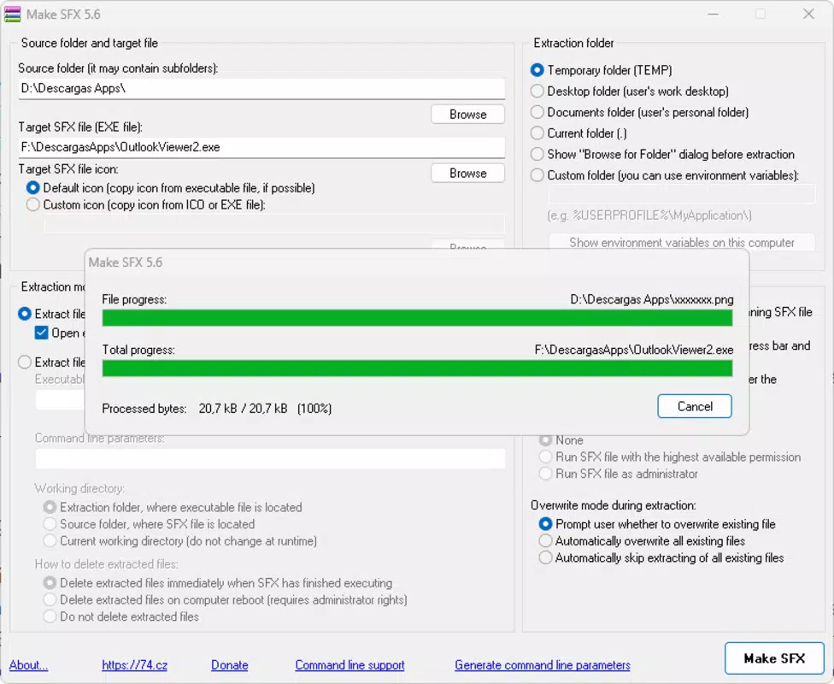Select Do not delete extracted files
The width and height of the screenshot is (834, 684).
pos(120,617)
